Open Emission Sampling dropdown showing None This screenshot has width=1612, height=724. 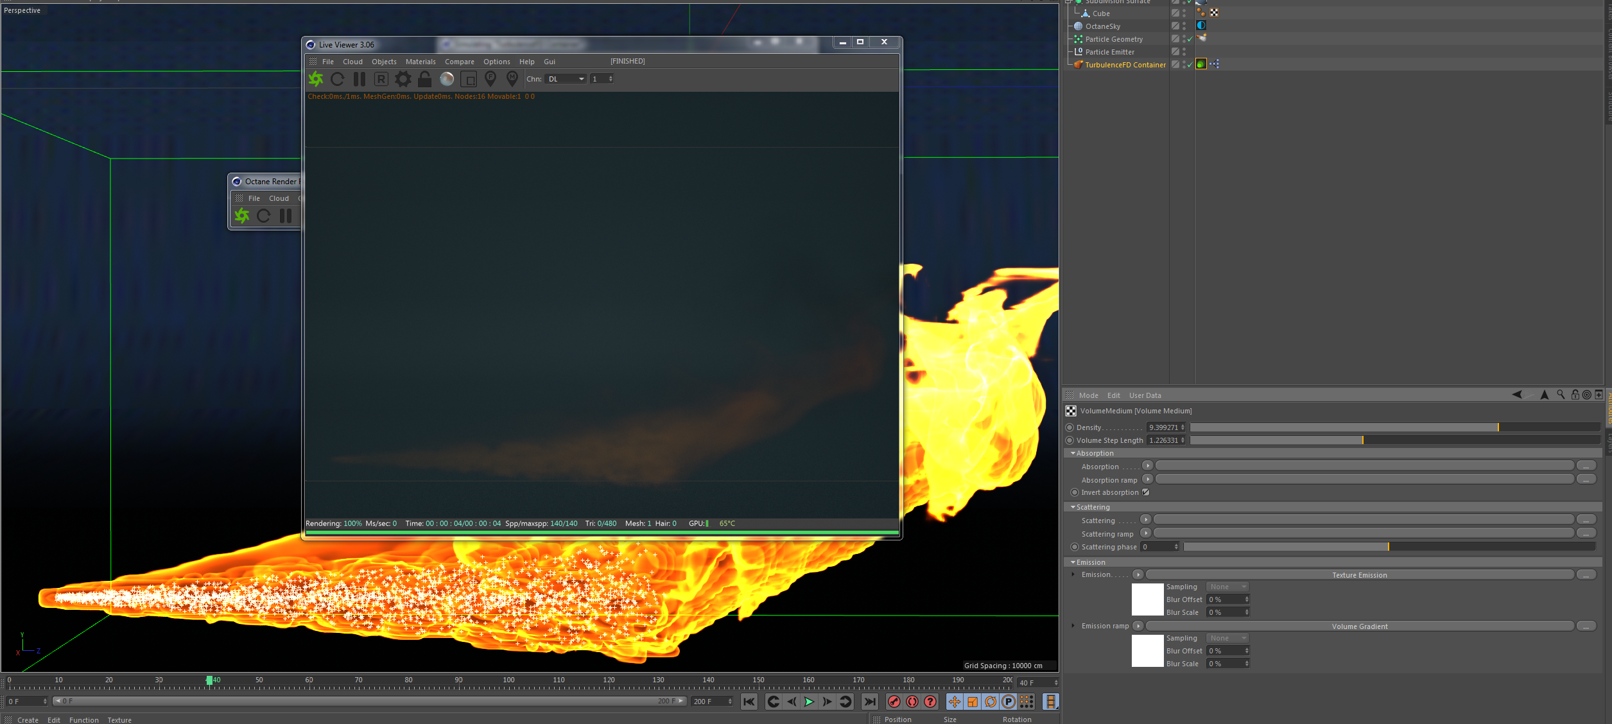click(1227, 587)
